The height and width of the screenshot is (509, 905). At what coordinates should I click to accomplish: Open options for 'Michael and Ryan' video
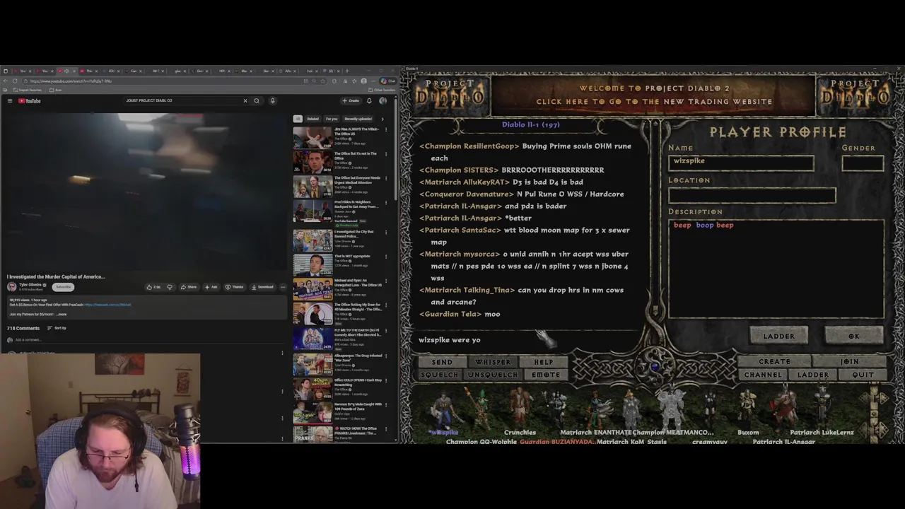point(386,282)
